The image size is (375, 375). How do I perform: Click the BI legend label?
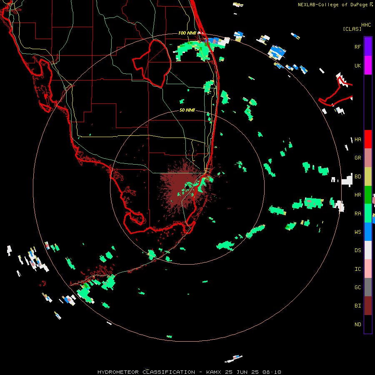click(x=357, y=306)
